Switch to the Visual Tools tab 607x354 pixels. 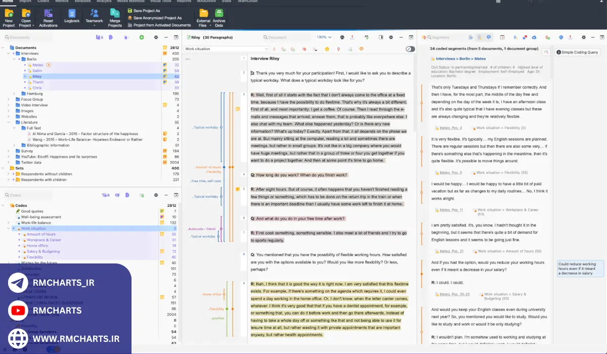[161, 2]
